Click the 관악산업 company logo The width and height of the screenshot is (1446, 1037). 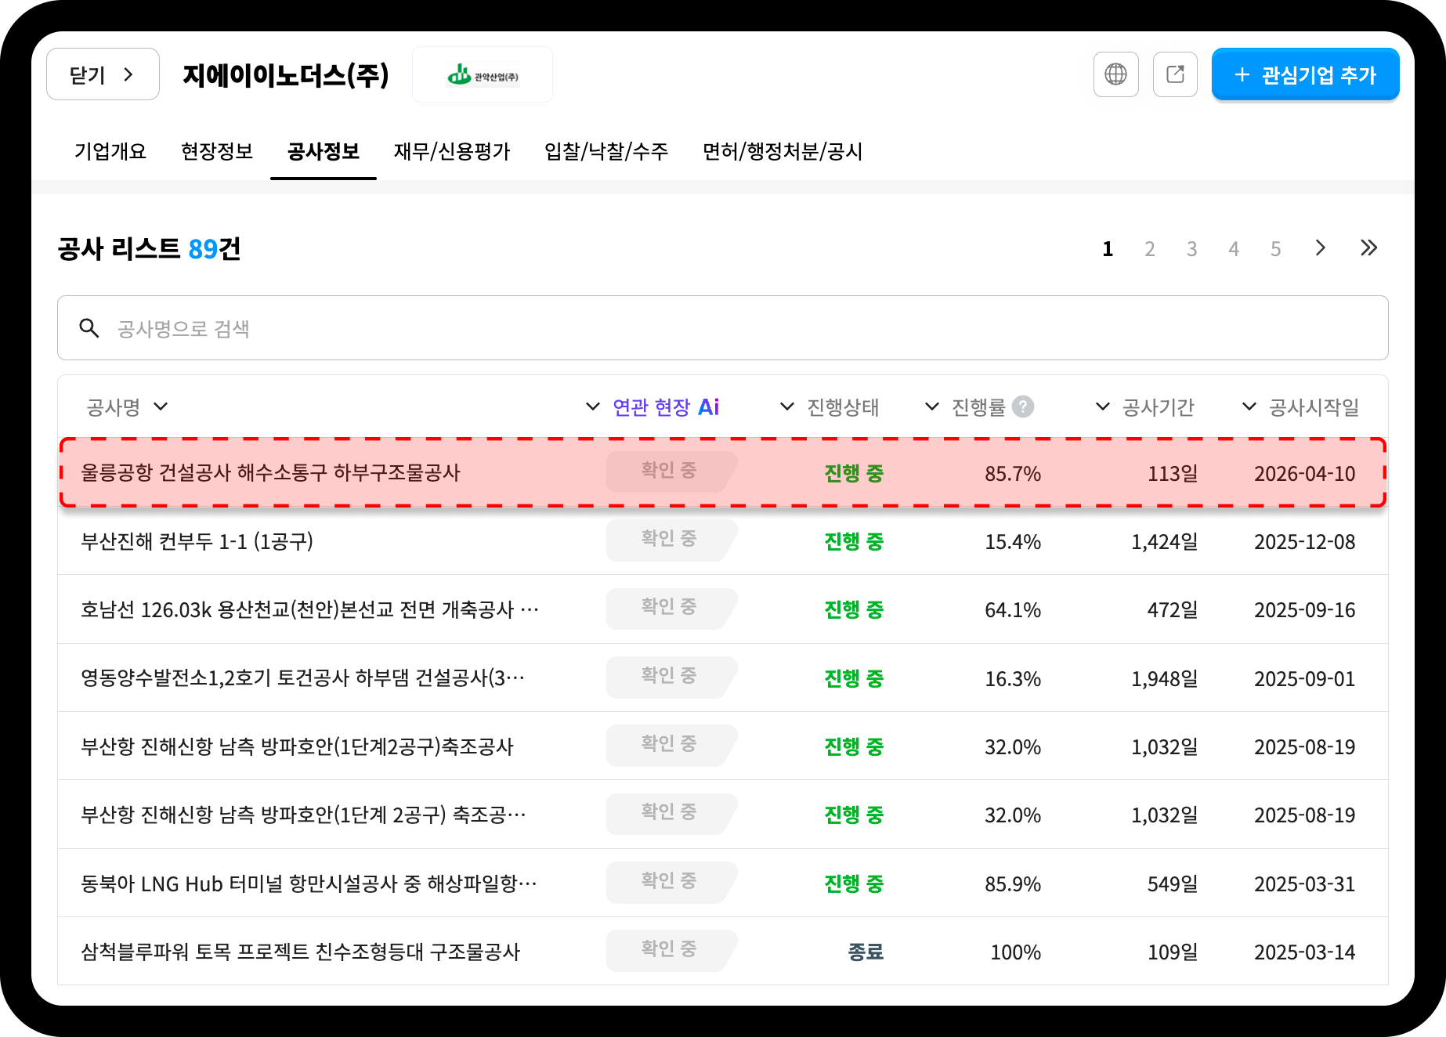(483, 75)
